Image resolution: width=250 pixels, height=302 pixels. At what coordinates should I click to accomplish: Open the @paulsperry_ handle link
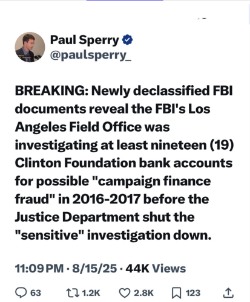point(91,55)
